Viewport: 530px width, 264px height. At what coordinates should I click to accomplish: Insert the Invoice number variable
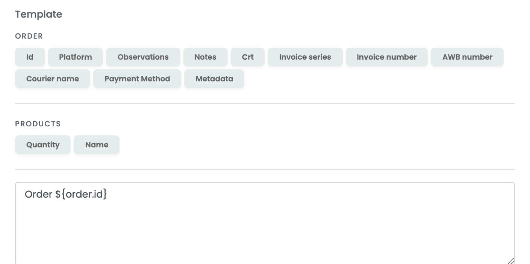(x=387, y=57)
